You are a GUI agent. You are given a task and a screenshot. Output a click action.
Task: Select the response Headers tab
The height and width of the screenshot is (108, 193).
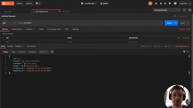click(x=19, y=46)
